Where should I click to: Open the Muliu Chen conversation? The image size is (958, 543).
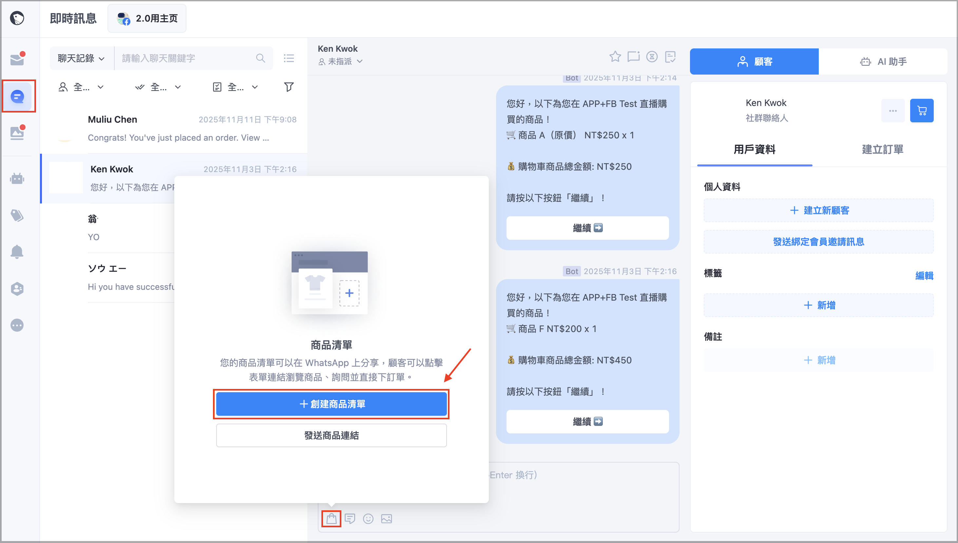tap(174, 128)
